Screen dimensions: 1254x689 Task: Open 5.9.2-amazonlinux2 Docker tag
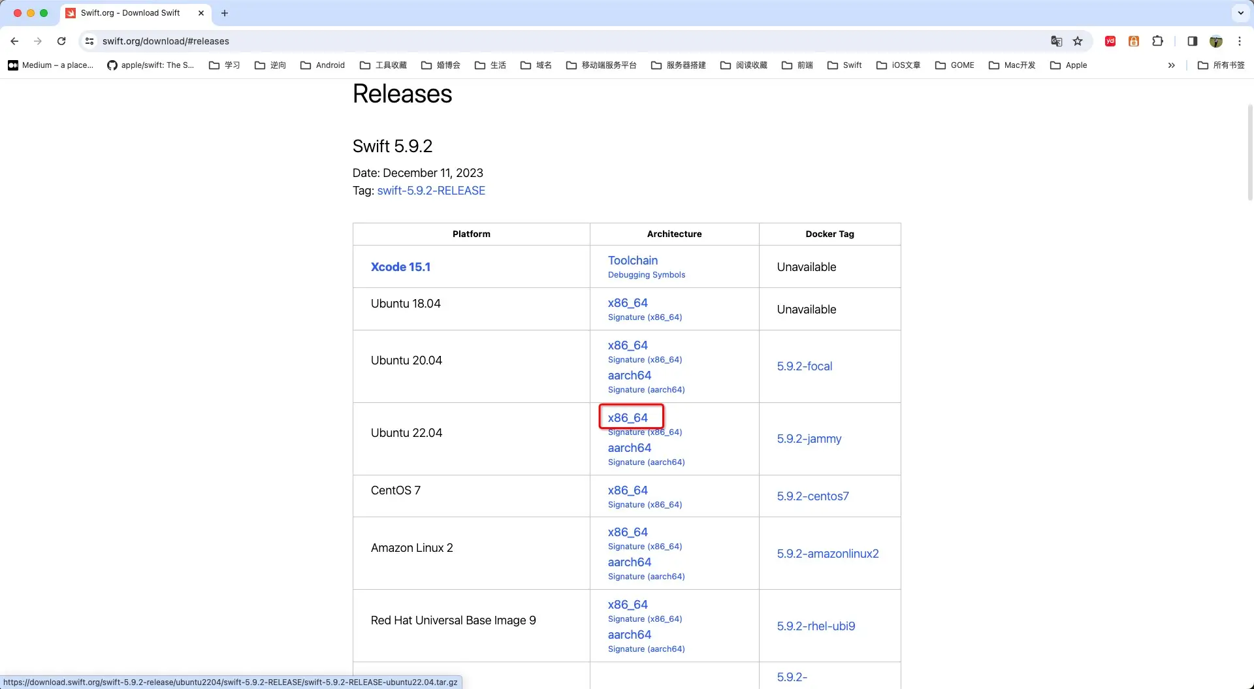click(x=828, y=554)
